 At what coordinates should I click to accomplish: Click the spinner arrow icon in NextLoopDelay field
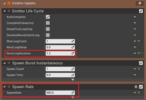pos(73,47)
